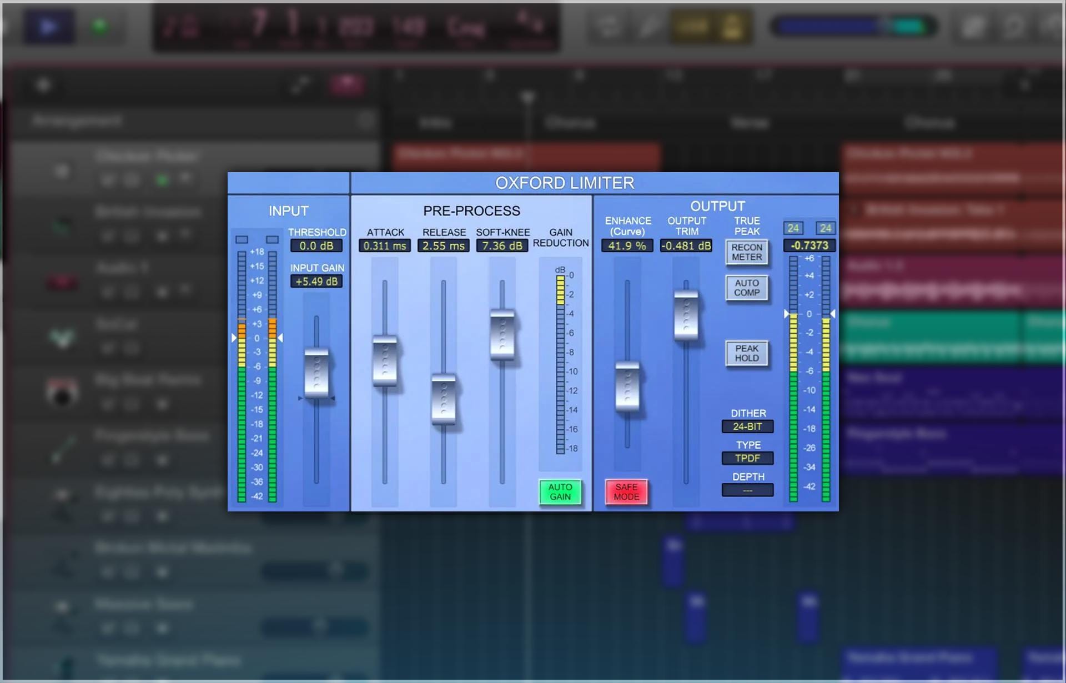Open the dither Type TPDF selector
Image resolution: width=1066 pixels, height=683 pixels.
[747, 458]
